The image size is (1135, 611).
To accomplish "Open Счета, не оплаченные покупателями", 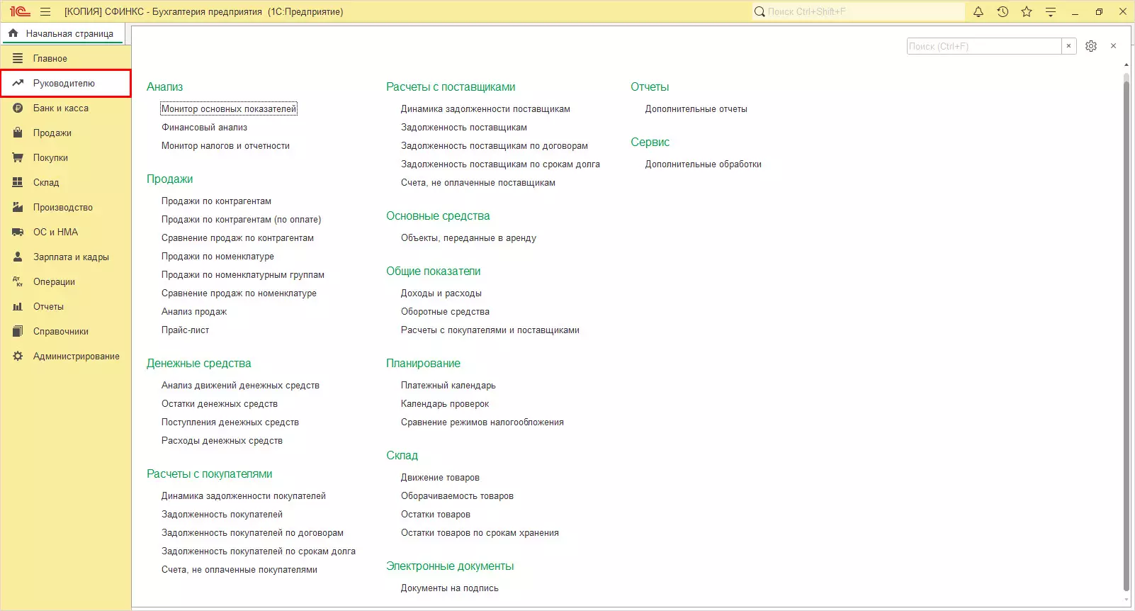I will (x=239, y=570).
